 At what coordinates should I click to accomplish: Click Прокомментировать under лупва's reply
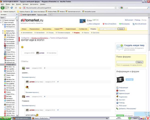(x=28, y=77)
